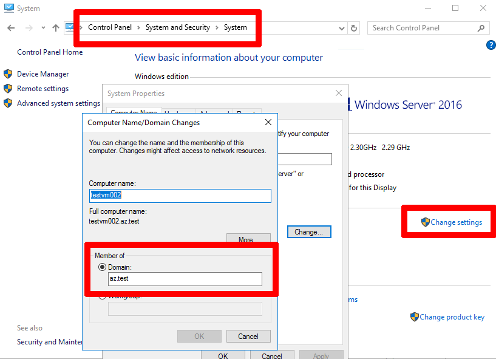This screenshot has width=496, height=359.
Task: Expand the address bar history dropdown
Action: tap(342, 28)
